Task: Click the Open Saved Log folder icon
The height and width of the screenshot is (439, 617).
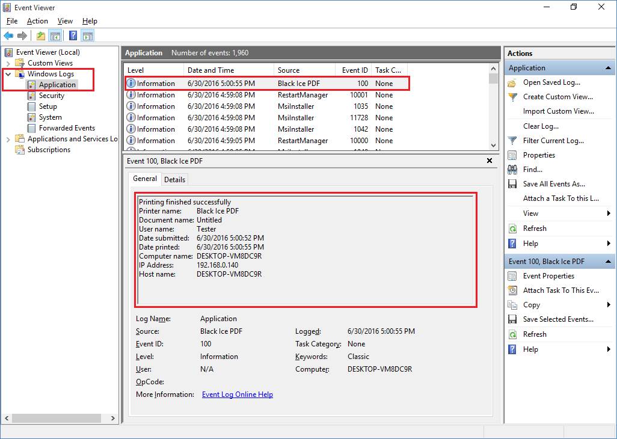Action: (x=512, y=82)
